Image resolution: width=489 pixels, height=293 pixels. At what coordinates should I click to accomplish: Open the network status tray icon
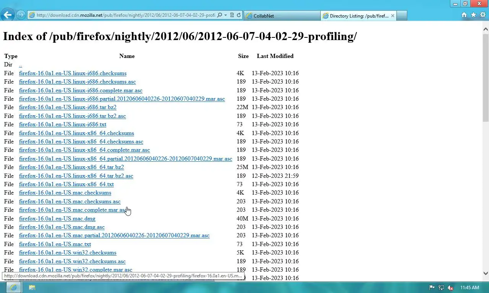441,288
